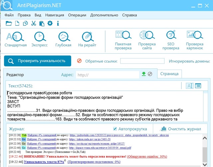This screenshot has height=167, width=213.
Task: Copy text using the copy icon
Action: (x=25, y=23)
